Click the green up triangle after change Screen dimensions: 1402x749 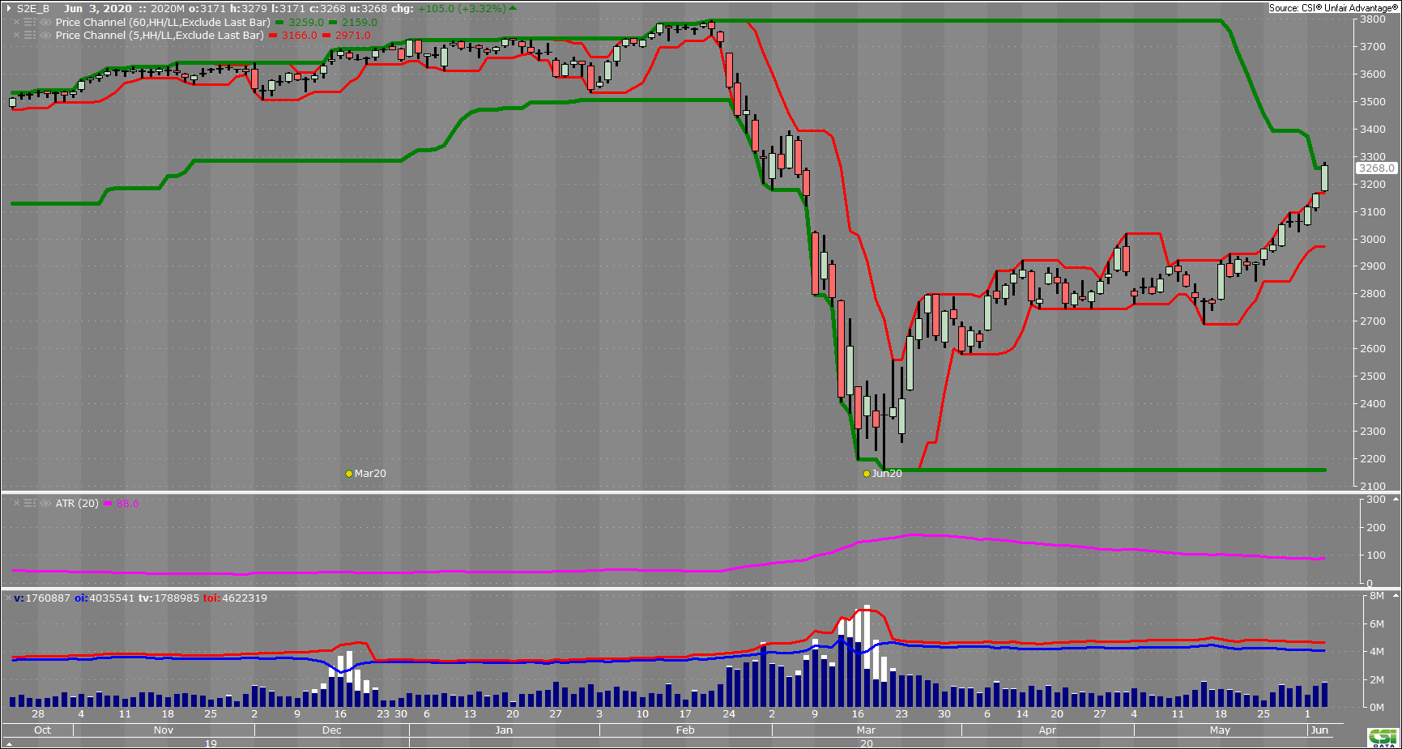[513, 8]
